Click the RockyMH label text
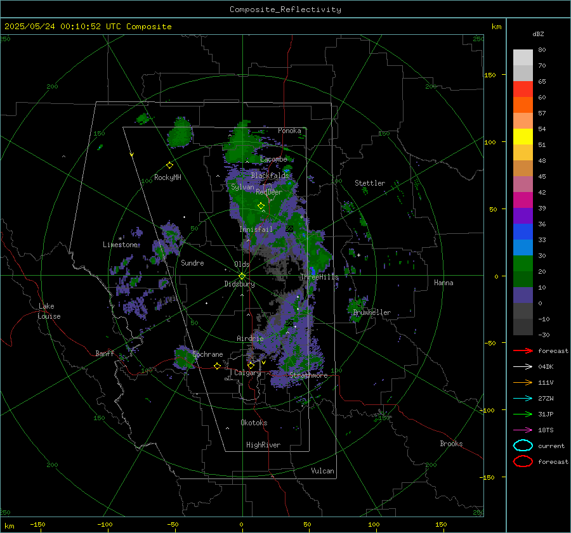Image resolution: width=571 pixels, height=533 pixels. coord(167,177)
